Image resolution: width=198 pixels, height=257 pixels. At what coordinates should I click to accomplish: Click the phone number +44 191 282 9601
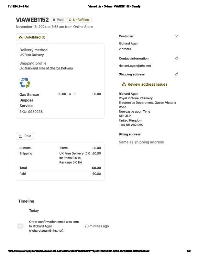tap(132, 125)
